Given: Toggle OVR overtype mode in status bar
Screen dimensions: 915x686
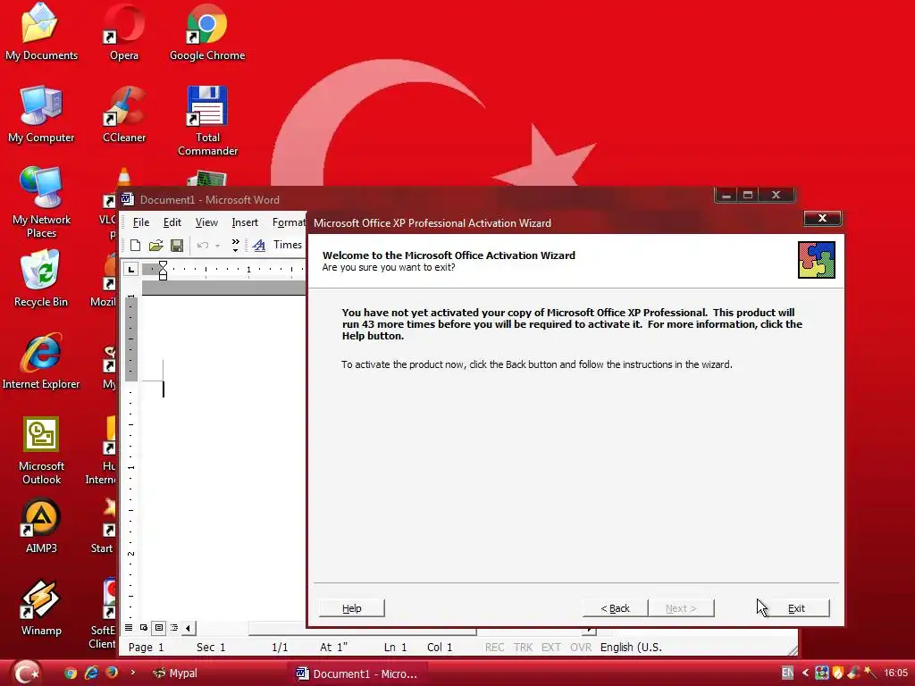Looking at the screenshot, I should tap(581, 648).
